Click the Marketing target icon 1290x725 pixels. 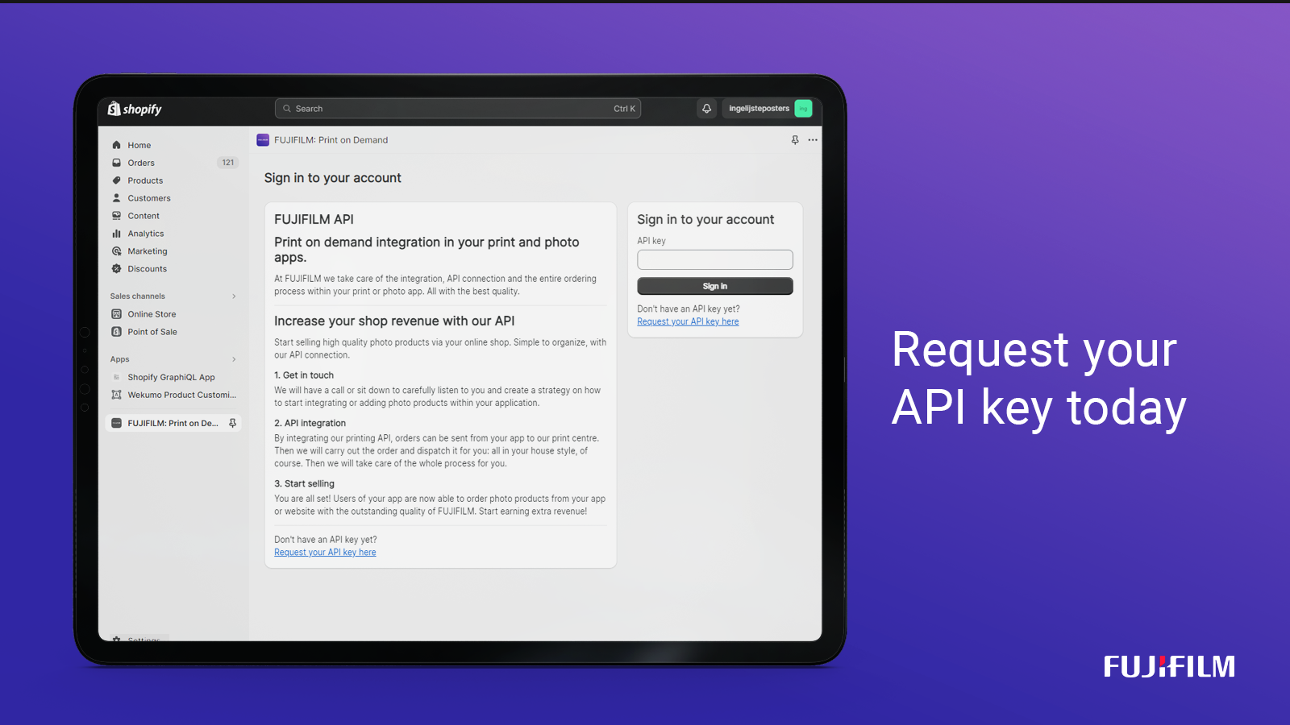pos(117,251)
